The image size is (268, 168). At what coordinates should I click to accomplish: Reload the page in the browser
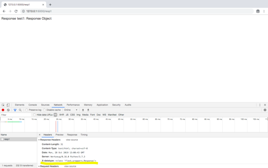tap(16, 11)
